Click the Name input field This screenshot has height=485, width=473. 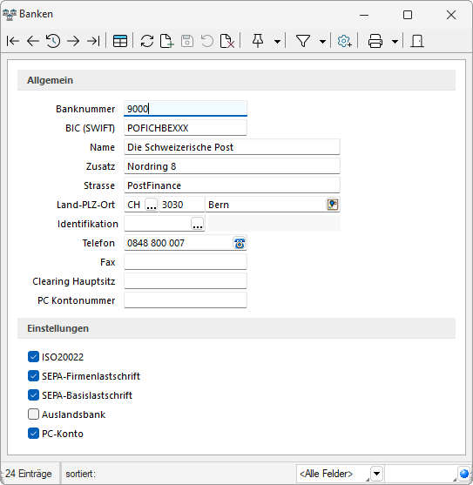[x=232, y=147]
